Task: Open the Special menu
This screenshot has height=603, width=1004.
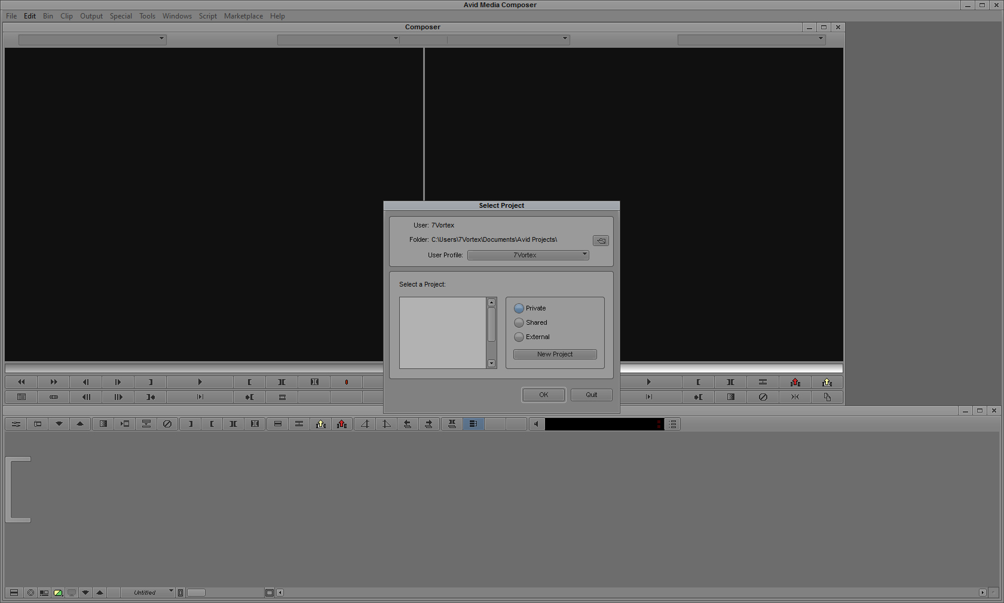Action: click(x=121, y=16)
